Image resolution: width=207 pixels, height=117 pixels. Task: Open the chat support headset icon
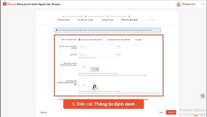click(x=202, y=96)
